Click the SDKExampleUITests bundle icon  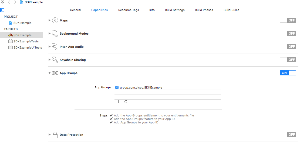point(11,47)
